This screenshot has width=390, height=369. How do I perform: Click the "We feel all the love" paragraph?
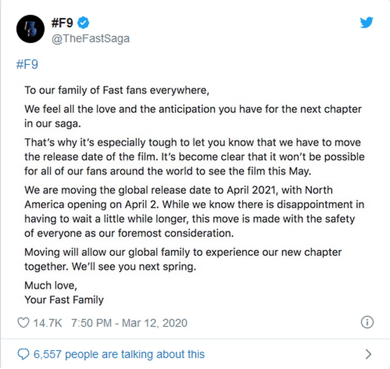click(193, 116)
